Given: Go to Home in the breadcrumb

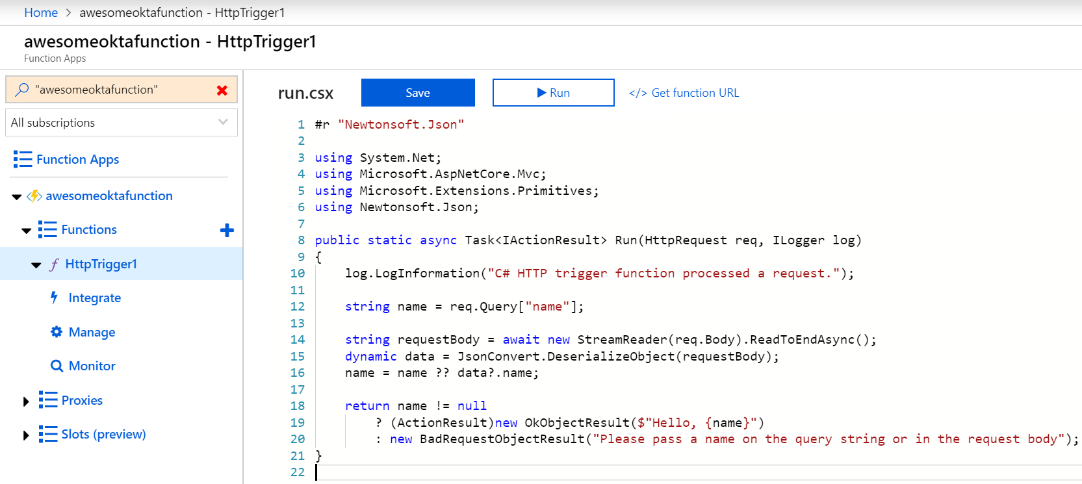Looking at the screenshot, I should point(41,12).
